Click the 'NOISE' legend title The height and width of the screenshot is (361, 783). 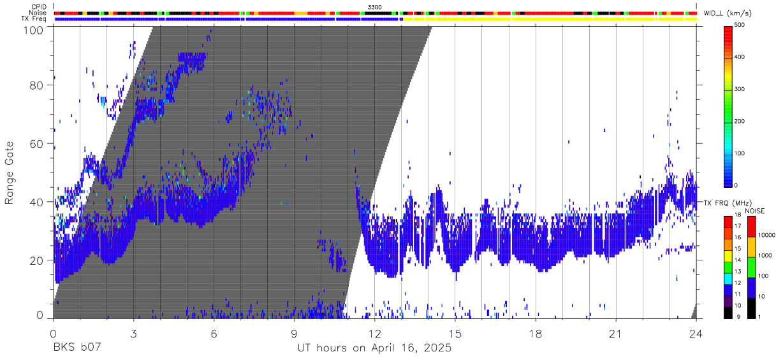tap(756, 211)
